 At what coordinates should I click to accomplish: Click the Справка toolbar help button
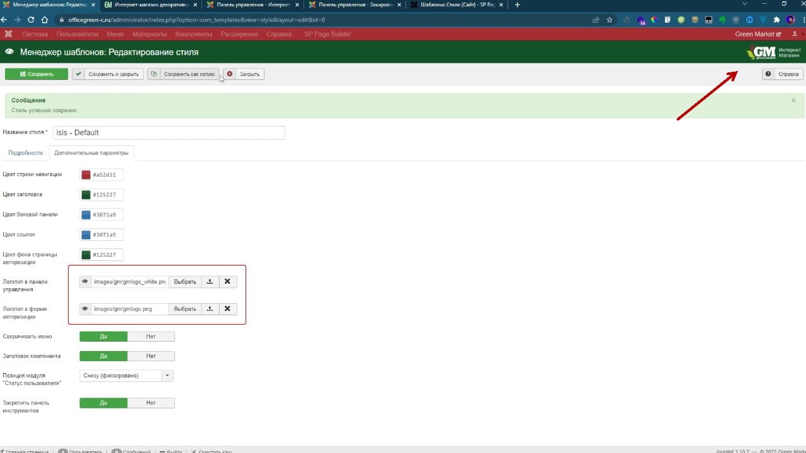[x=783, y=74]
